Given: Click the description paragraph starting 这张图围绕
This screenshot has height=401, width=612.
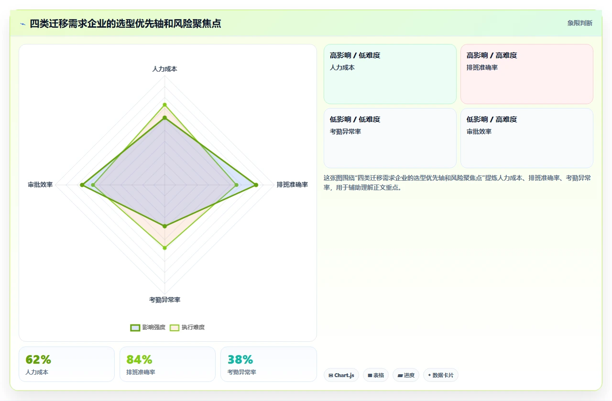Looking at the screenshot, I should [x=458, y=183].
